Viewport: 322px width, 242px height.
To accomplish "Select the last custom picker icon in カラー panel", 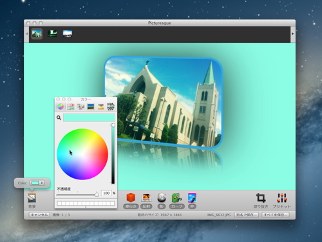I will 111,106.
